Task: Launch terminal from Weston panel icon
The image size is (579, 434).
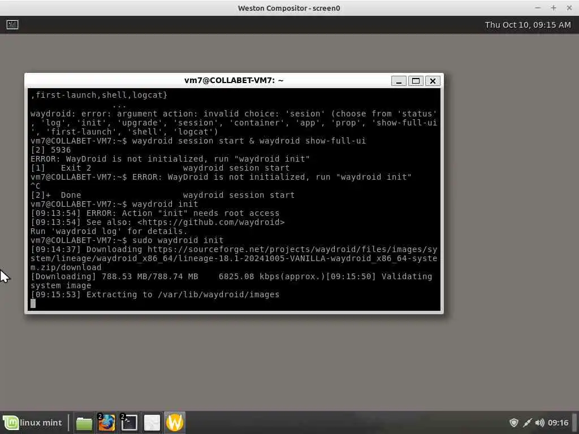Action: pos(12,25)
